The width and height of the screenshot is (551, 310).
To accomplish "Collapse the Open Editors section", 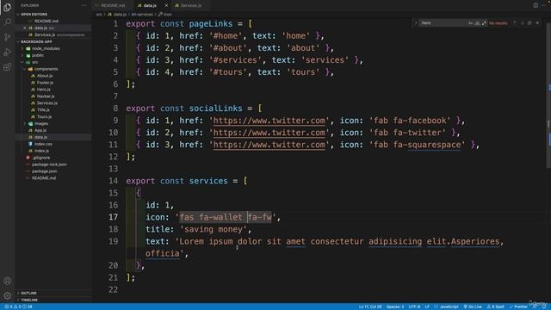I will [34, 15].
